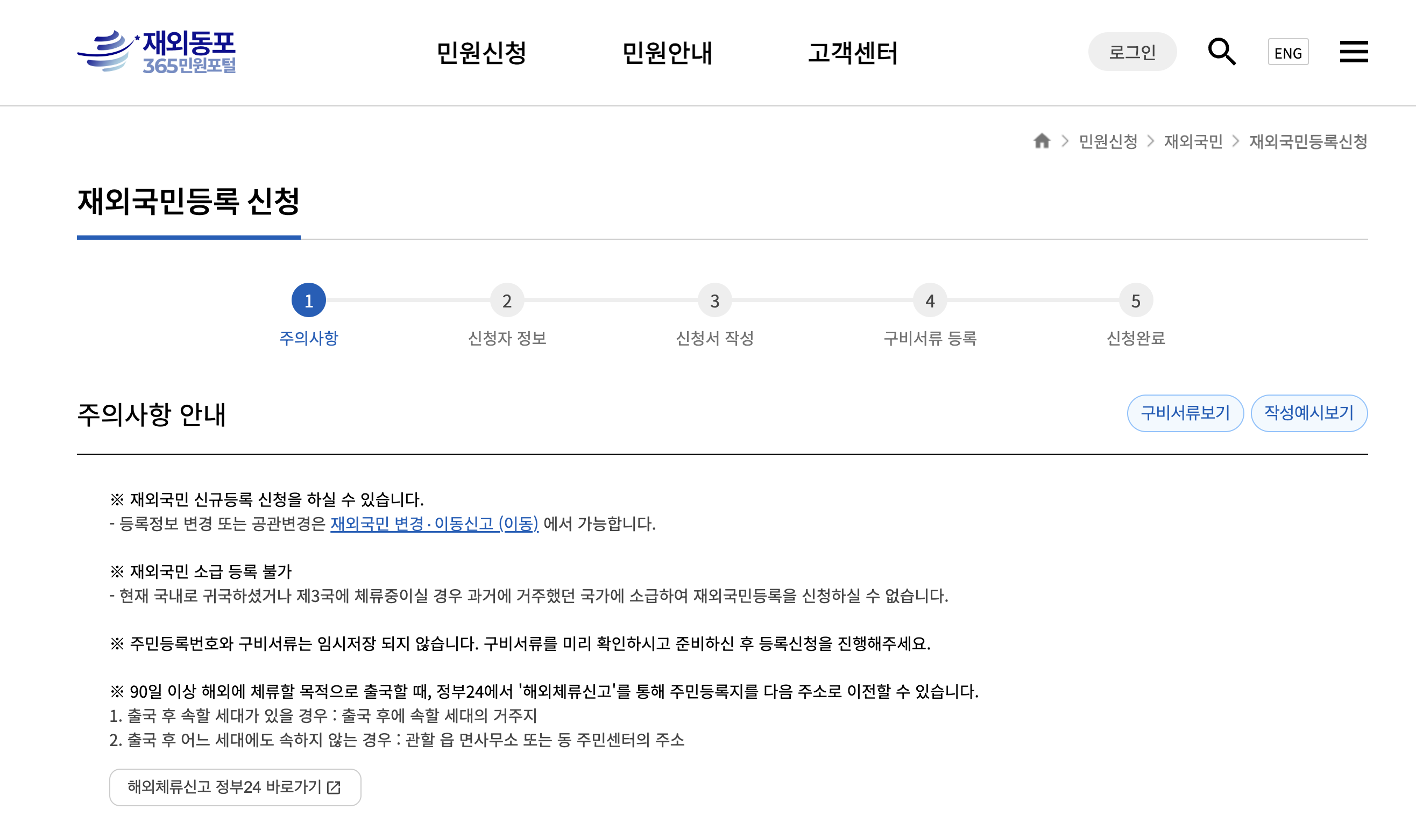Click the home icon in breadcrumb

click(1041, 141)
